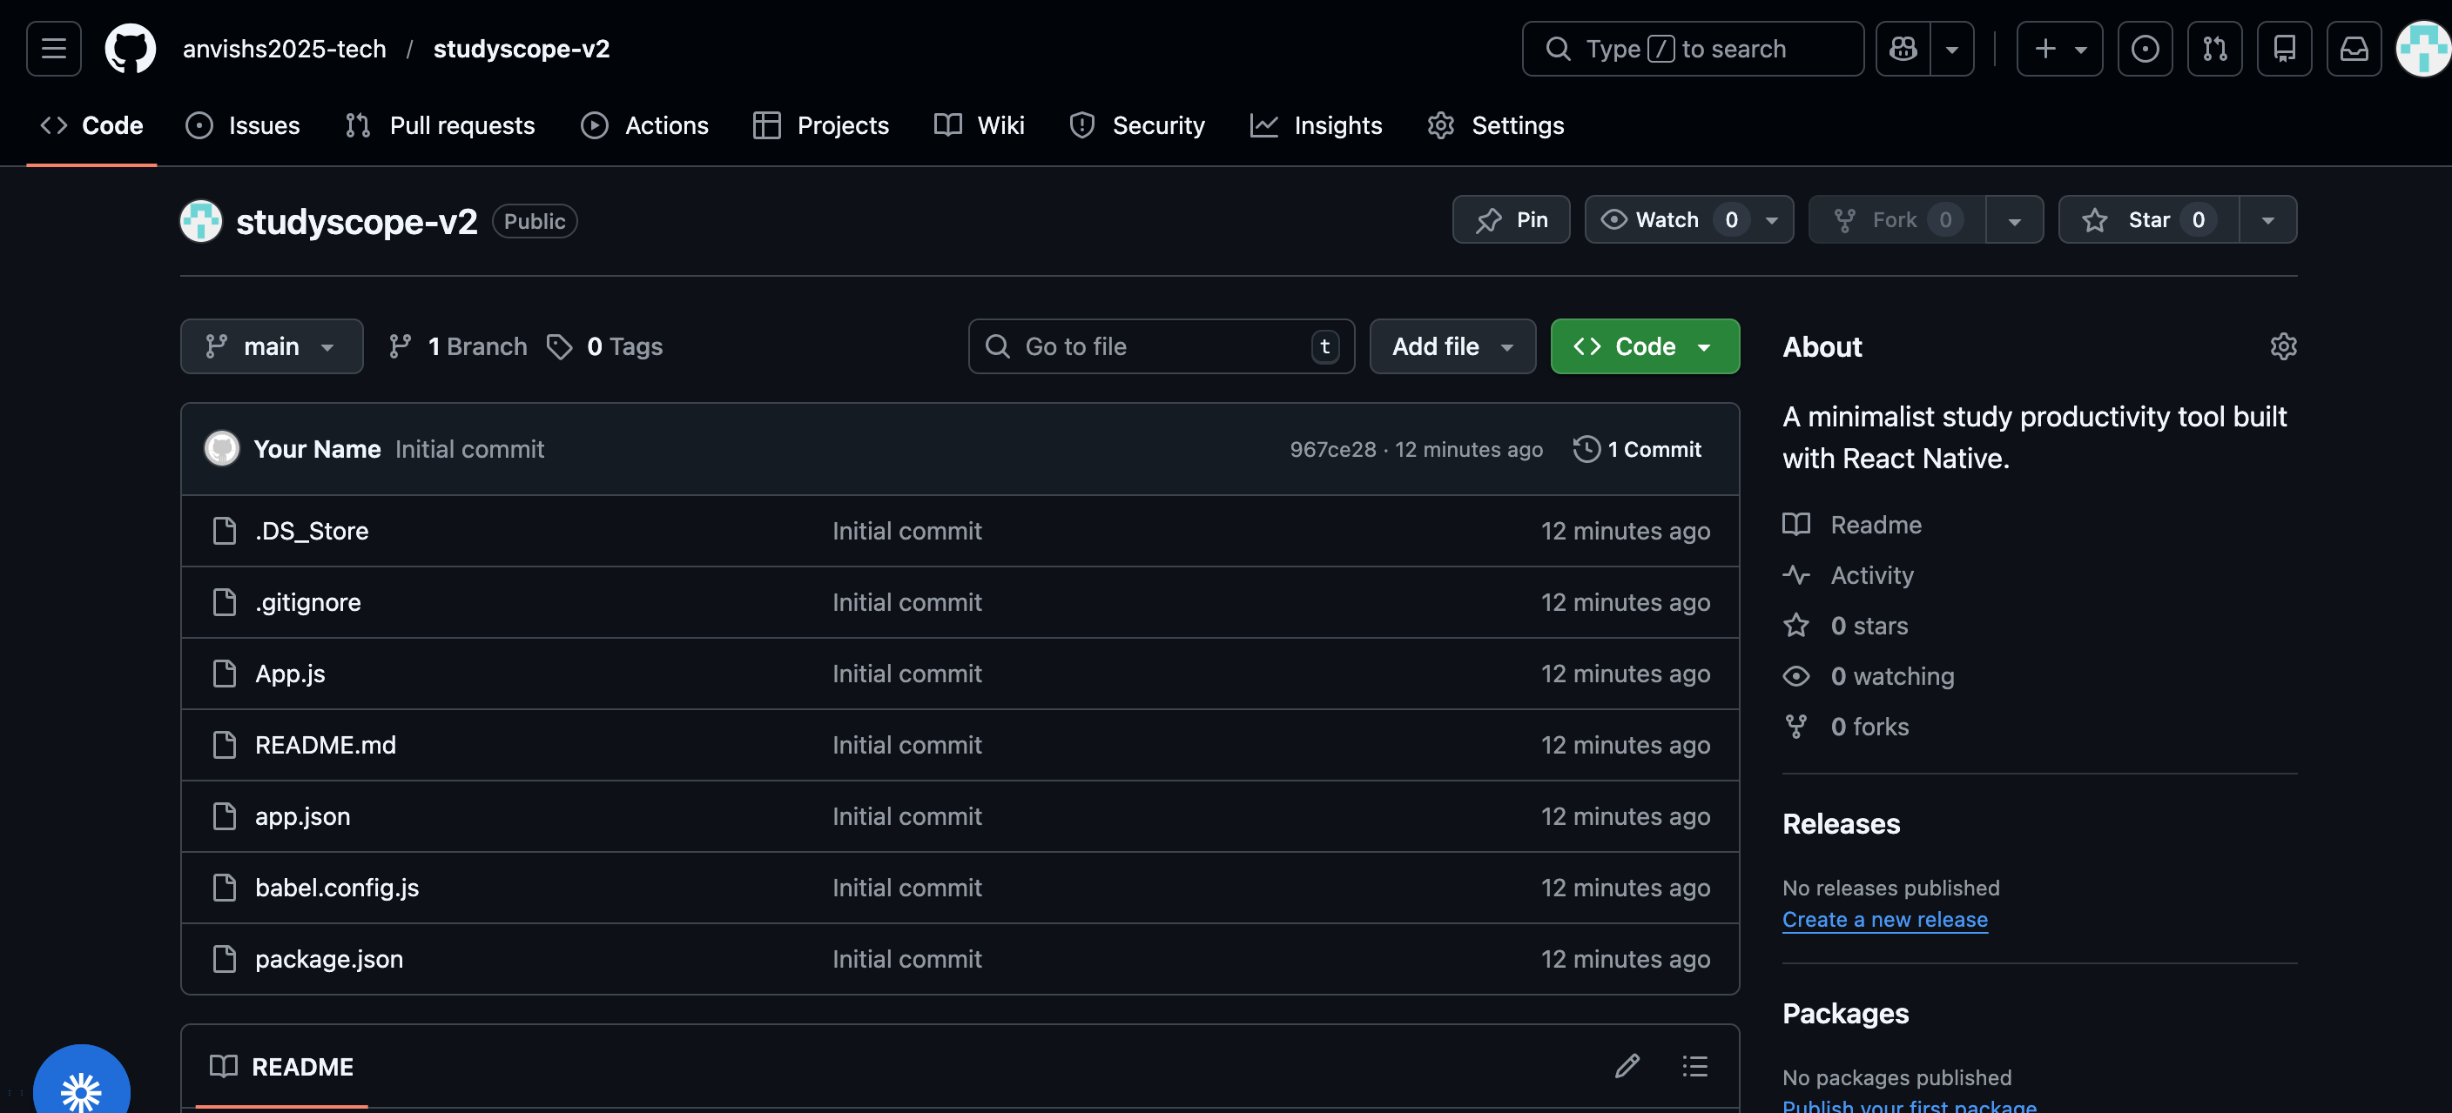Click the Create a new release link
Image resolution: width=2452 pixels, height=1113 pixels.
[x=1883, y=919]
